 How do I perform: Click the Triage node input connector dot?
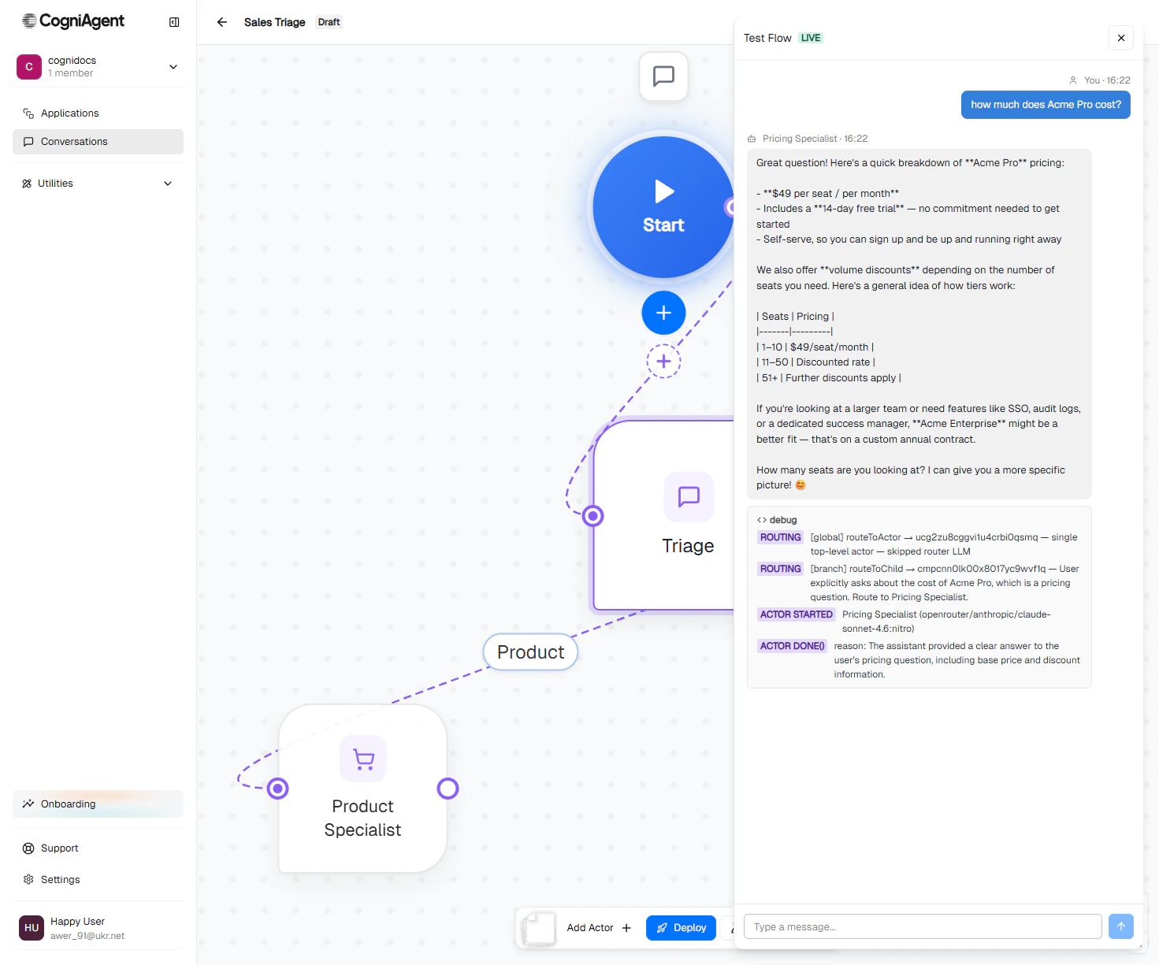(593, 516)
